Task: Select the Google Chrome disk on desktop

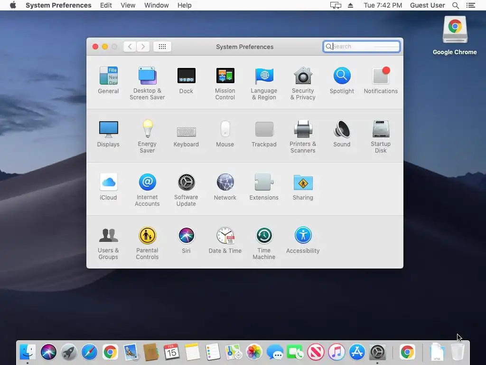Action: (x=455, y=36)
